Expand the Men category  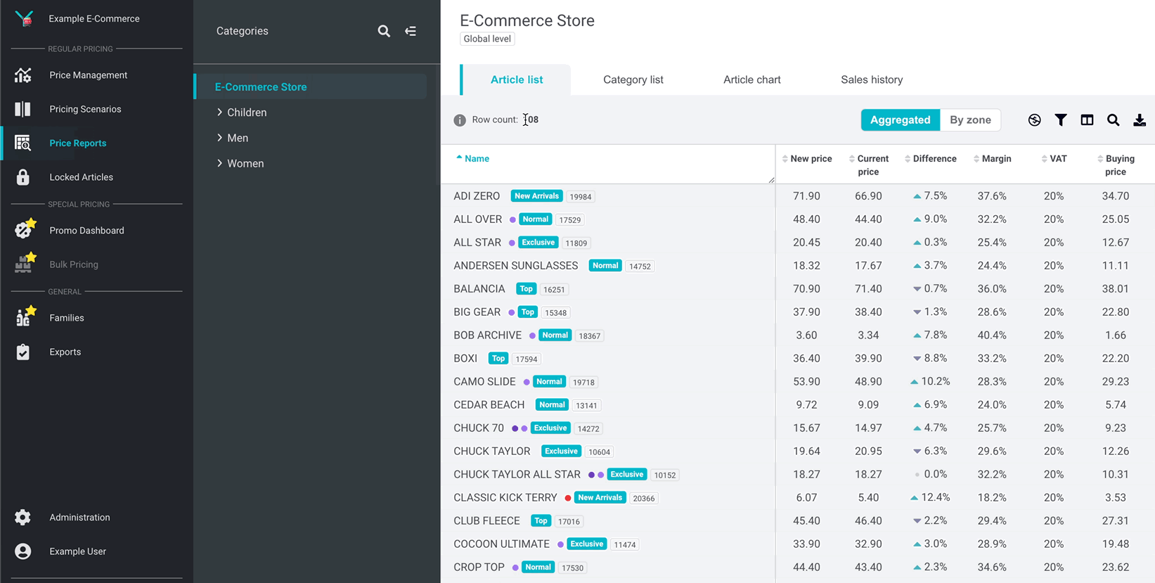tap(220, 137)
